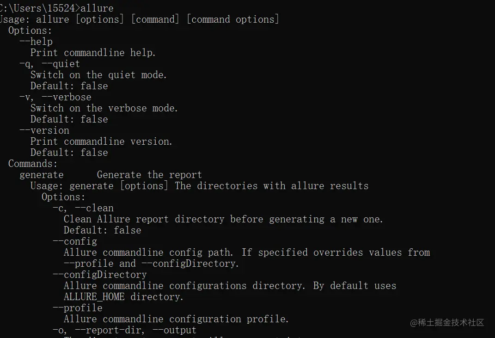The height and width of the screenshot is (338, 495).
Task: Click the "-c, --clean" option
Action: (x=83, y=208)
